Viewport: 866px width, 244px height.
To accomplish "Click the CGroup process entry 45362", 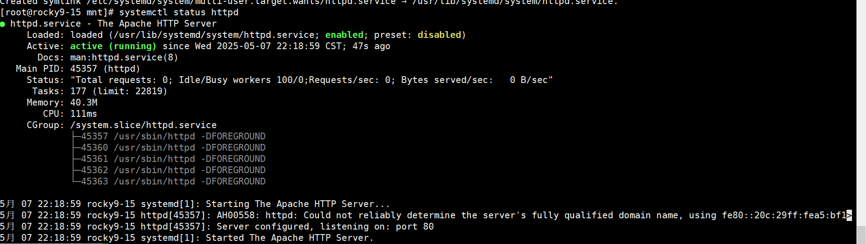I will pyautogui.click(x=173, y=170).
